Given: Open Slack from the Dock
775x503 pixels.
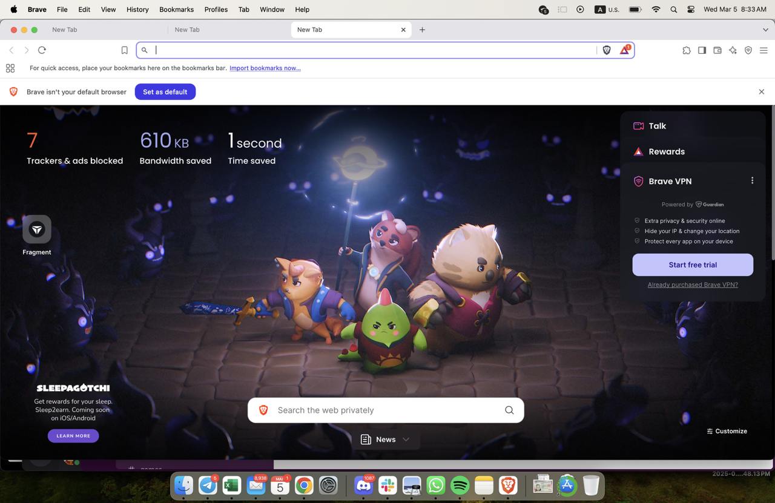Looking at the screenshot, I should (x=387, y=485).
